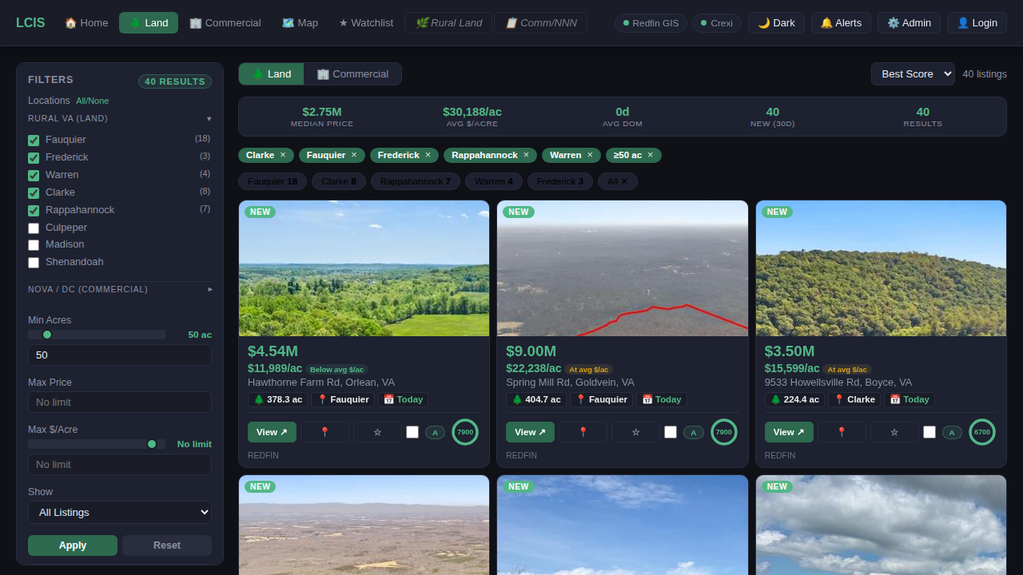Check the Madison county checkbox
The image size is (1023, 575).
tap(34, 245)
